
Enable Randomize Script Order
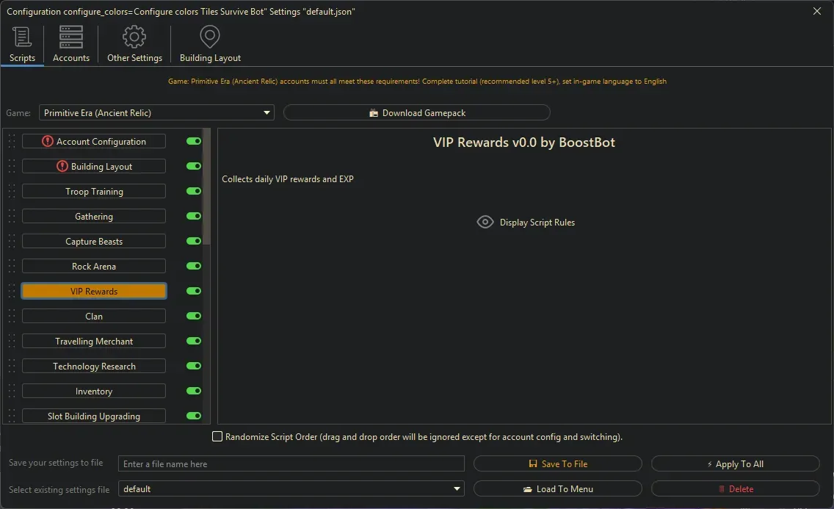[x=217, y=436]
